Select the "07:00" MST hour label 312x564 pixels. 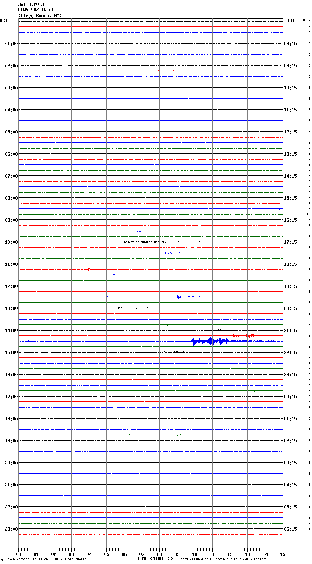[11, 176]
